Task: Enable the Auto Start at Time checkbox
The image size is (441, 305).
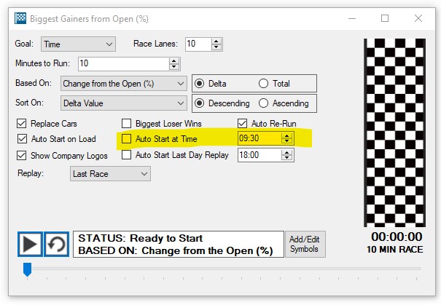Action: [127, 138]
